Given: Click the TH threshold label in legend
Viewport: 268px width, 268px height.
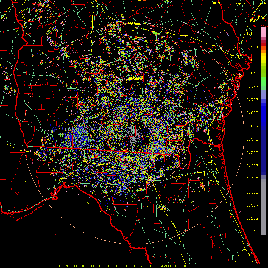Looking at the screenshot, I should (x=256, y=232).
